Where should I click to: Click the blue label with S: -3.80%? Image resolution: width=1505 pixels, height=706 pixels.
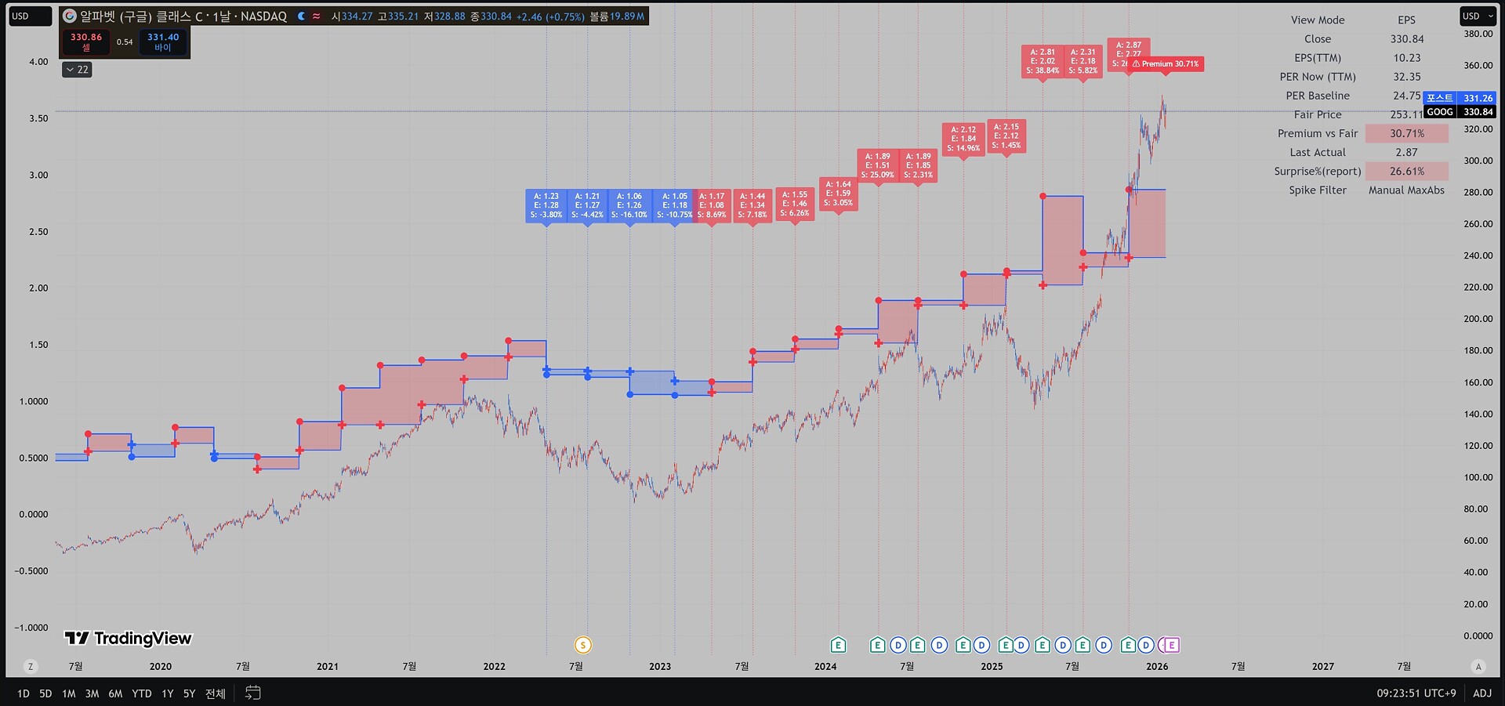click(546, 205)
